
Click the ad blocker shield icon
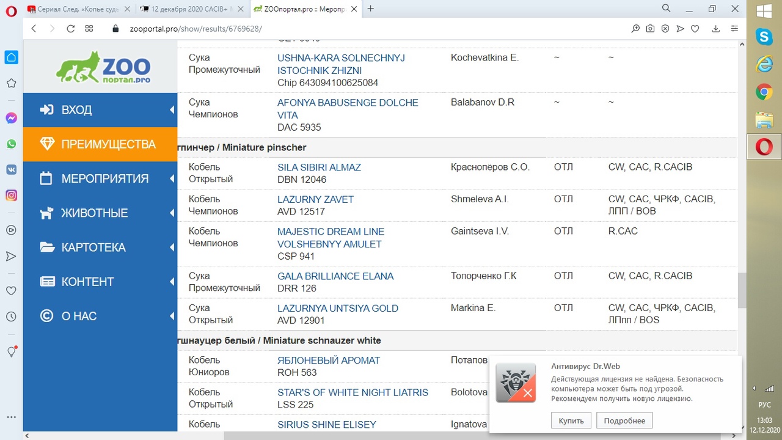point(665,29)
